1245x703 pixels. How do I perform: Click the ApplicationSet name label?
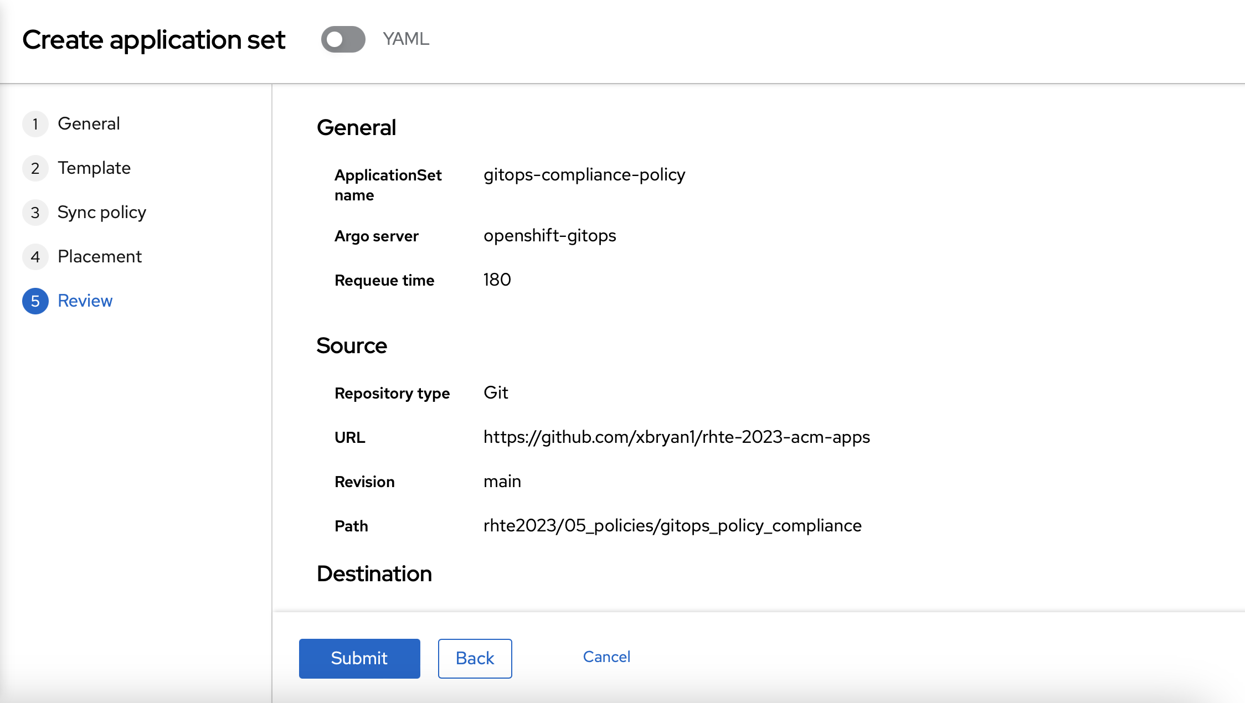tap(388, 185)
